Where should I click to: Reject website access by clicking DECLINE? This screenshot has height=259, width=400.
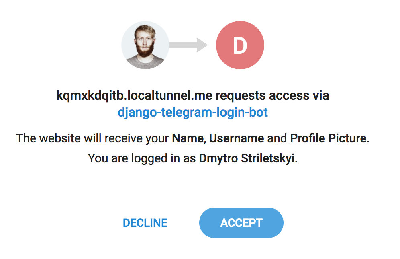145,222
